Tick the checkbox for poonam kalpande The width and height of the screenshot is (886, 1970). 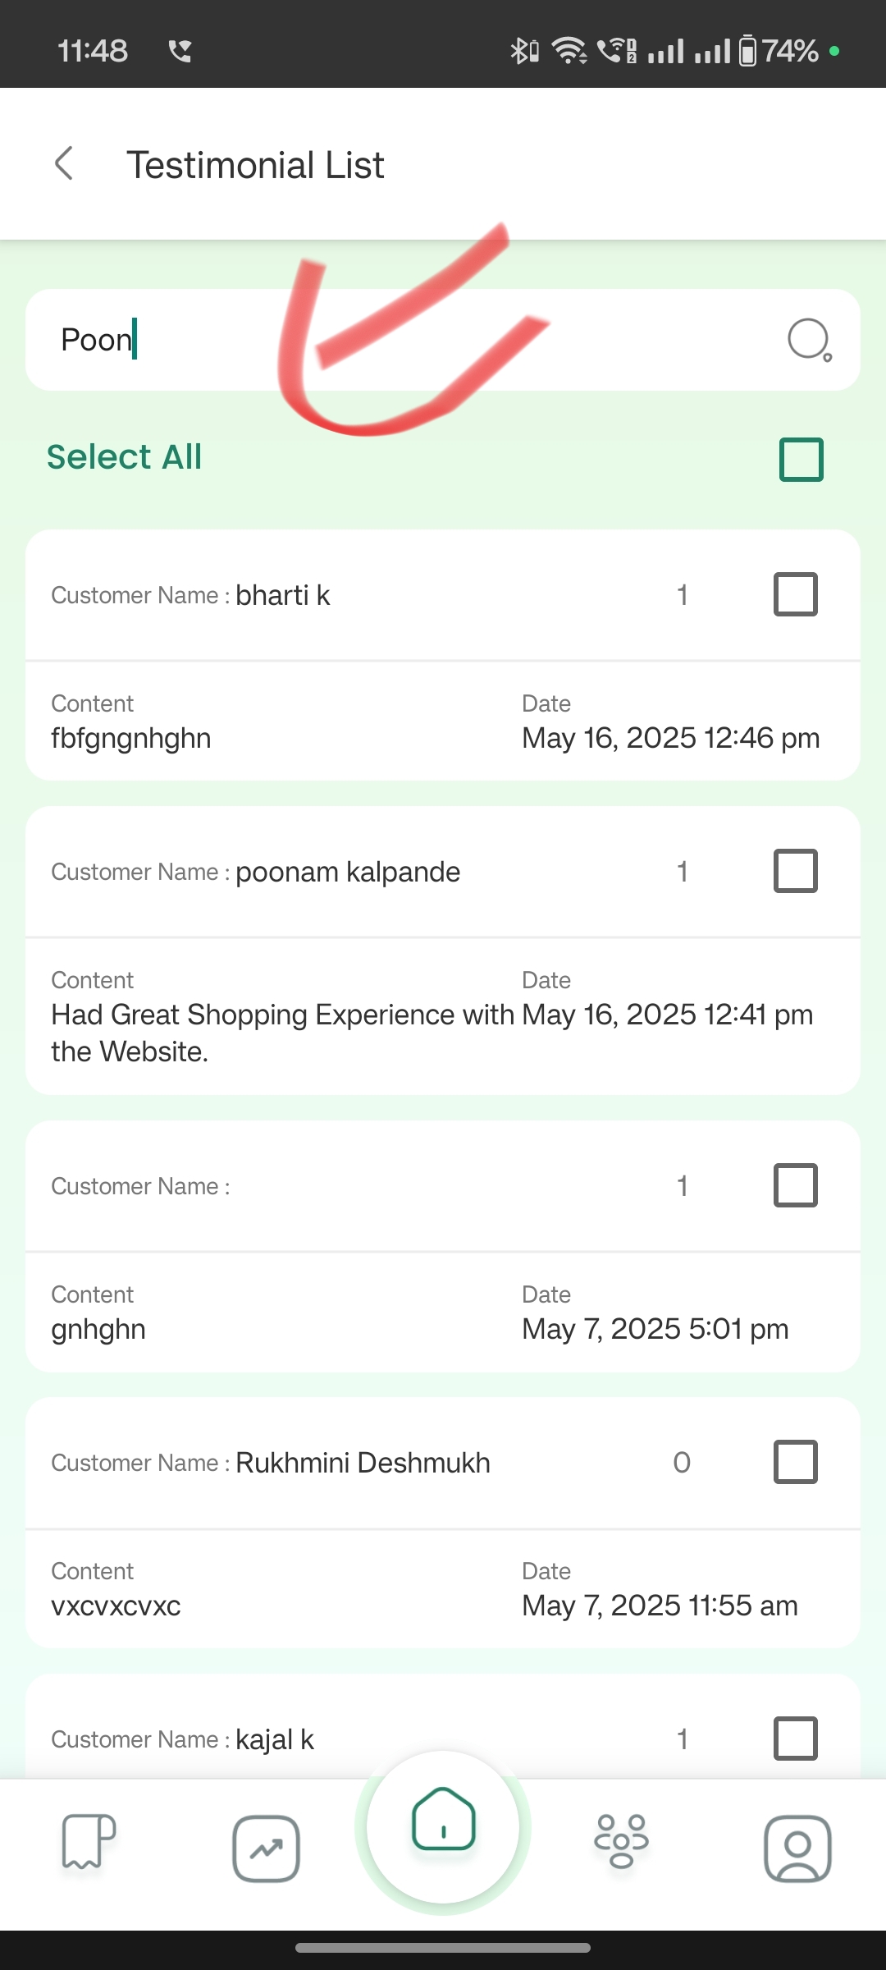click(795, 871)
